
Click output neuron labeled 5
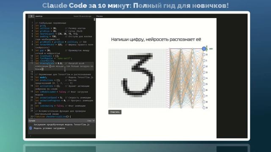[204, 84]
